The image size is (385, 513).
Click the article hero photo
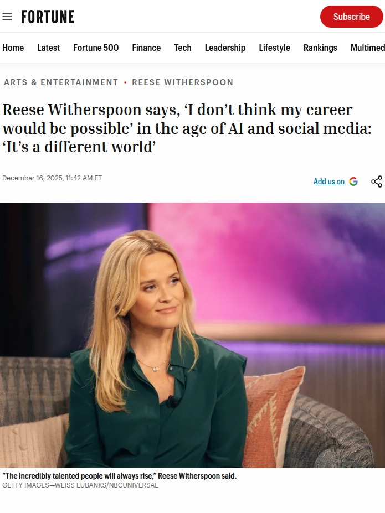point(193,335)
